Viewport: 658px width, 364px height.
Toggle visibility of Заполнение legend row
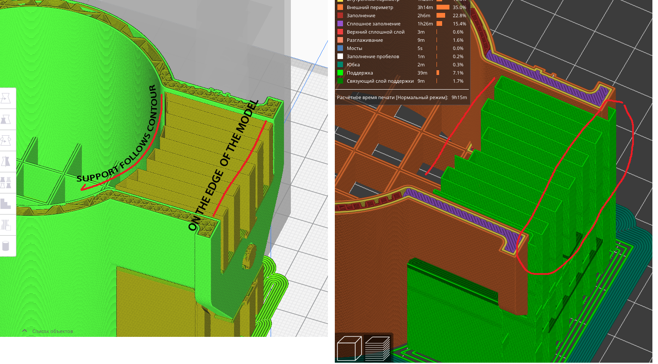point(402,16)
